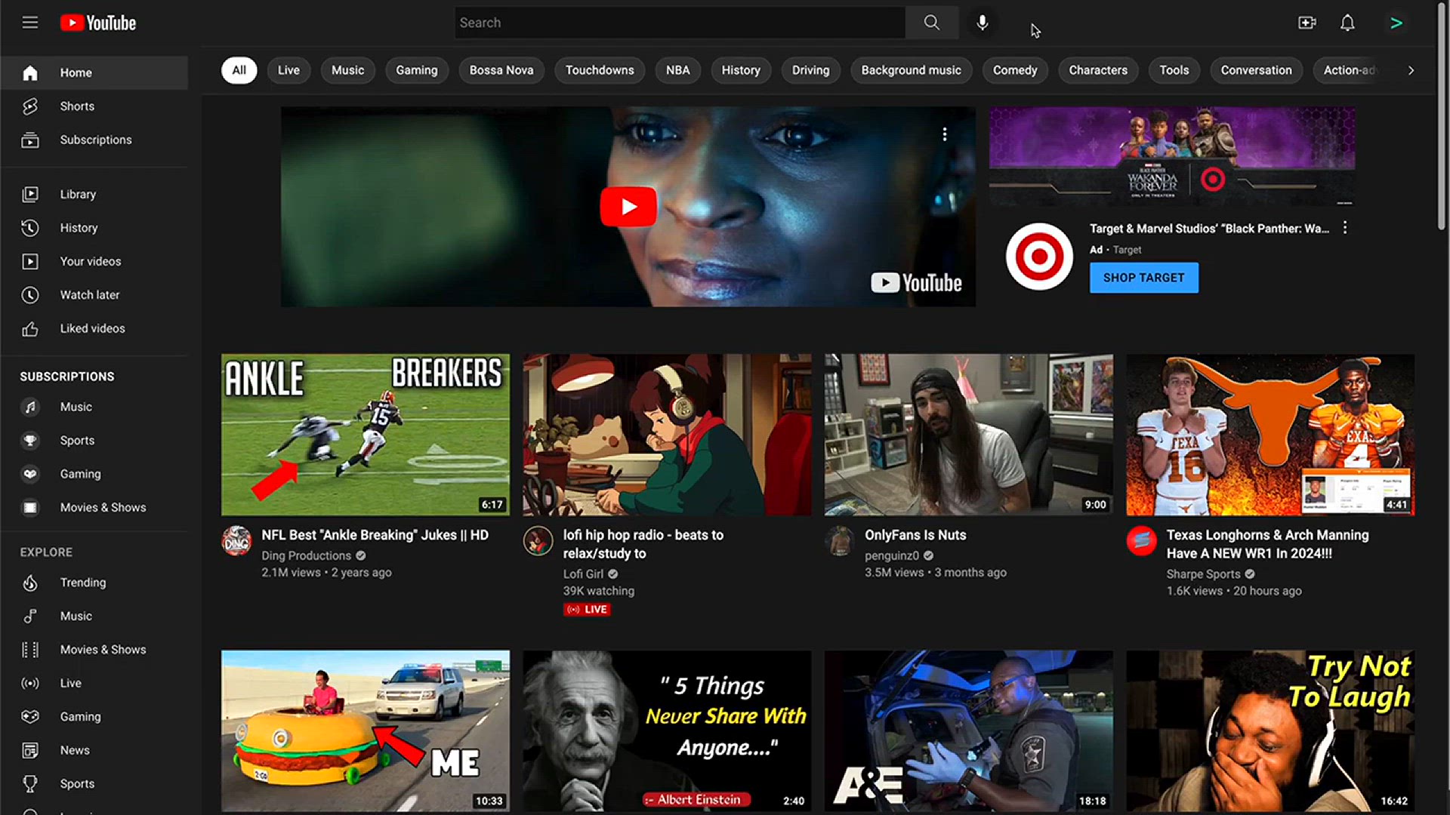The height and width of the screenshot is (815, 1450).
Task: Select the Bossa Nova filter chip
Action: pos(501,70)
